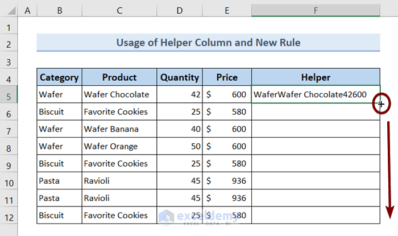Click the Wafer Orange product cell
Image resolution: width=398 pixels, height=236 pixels.
(x=119, y=146)
